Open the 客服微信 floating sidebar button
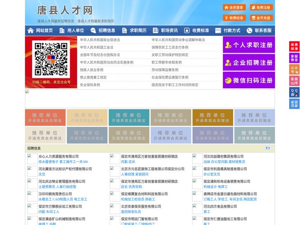The height and width of the screenshot is (225, 300). (294, 58)
